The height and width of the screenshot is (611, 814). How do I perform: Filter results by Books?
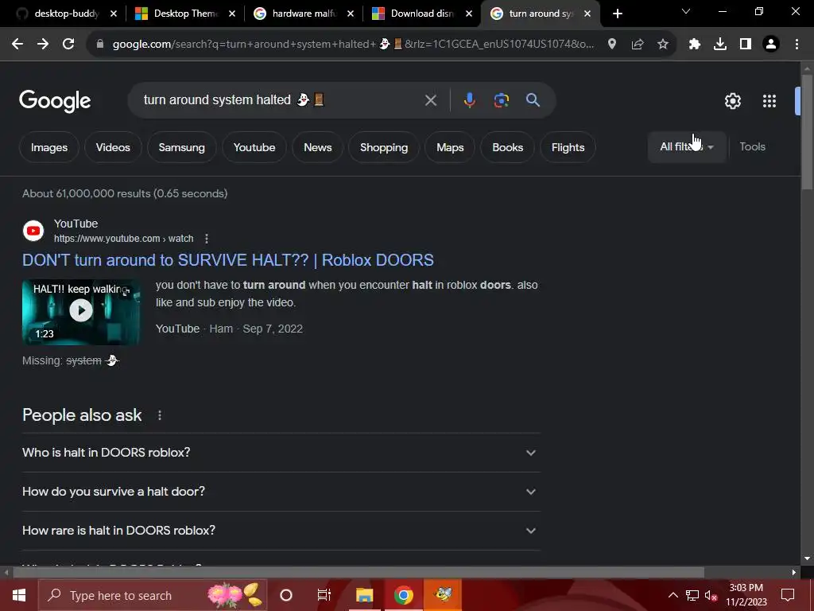point(508,147)
